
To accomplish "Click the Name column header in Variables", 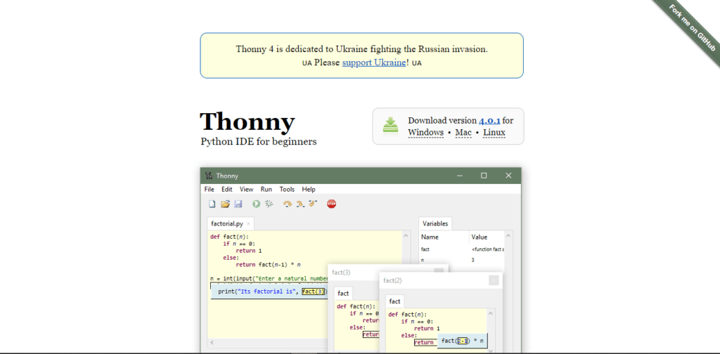I will click(444, 237).
